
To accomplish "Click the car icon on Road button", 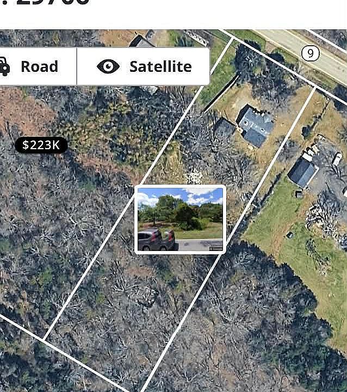I will pyautogui.click(x=4, y=66).
